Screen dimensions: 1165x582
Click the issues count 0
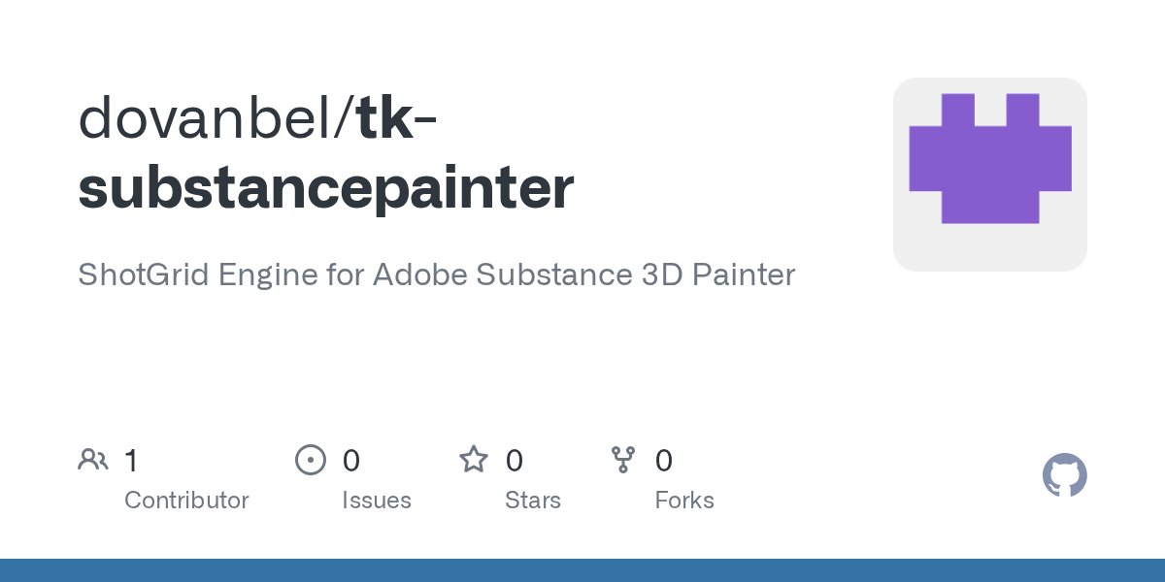coord(351,461)
